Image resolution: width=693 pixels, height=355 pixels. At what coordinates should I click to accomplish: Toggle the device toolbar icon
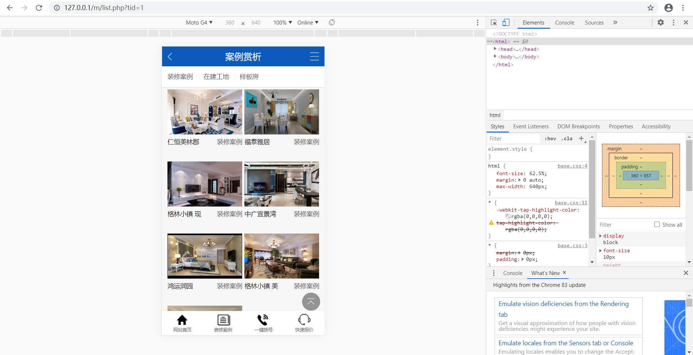tap(506, 22)
